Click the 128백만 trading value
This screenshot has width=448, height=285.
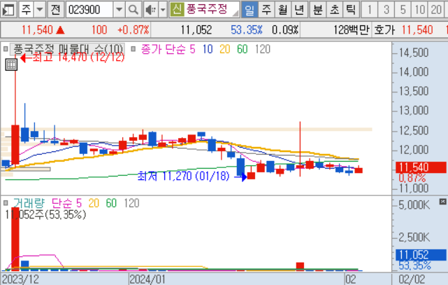pos(352,29)
